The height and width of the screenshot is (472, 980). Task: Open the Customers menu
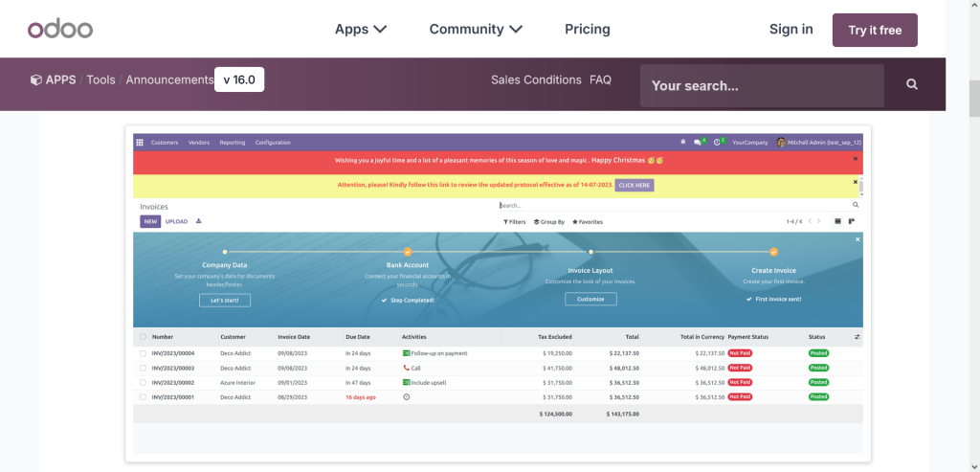[165, 143]
